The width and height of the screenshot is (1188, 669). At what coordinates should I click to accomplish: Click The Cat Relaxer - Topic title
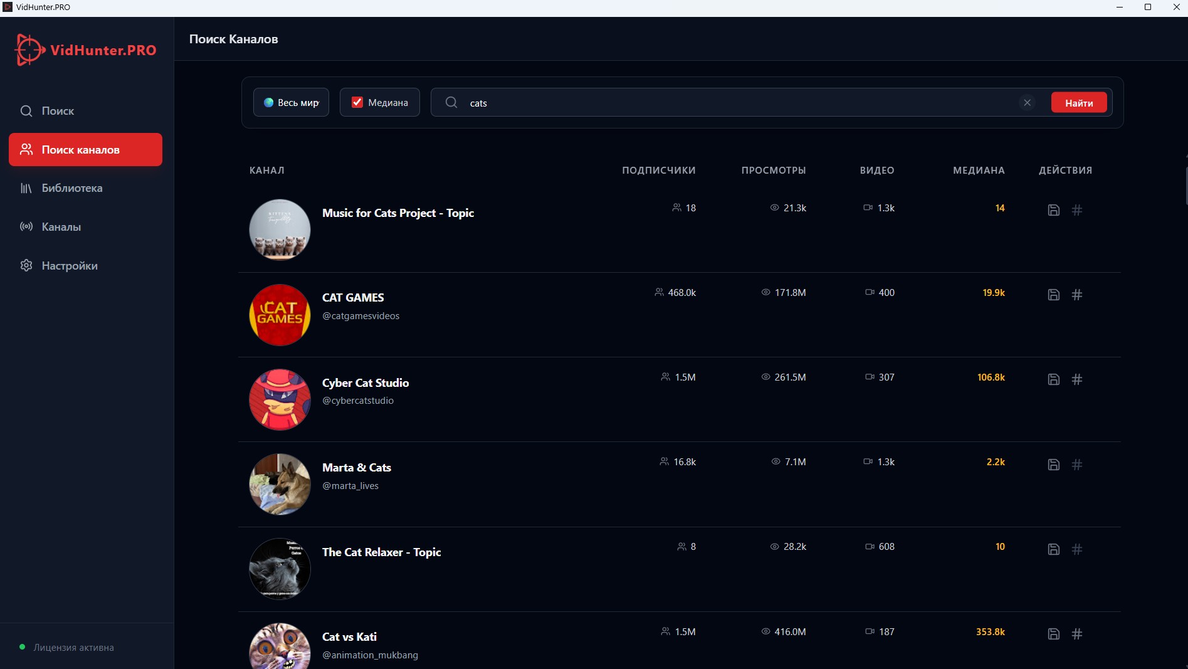coord(382,552)
